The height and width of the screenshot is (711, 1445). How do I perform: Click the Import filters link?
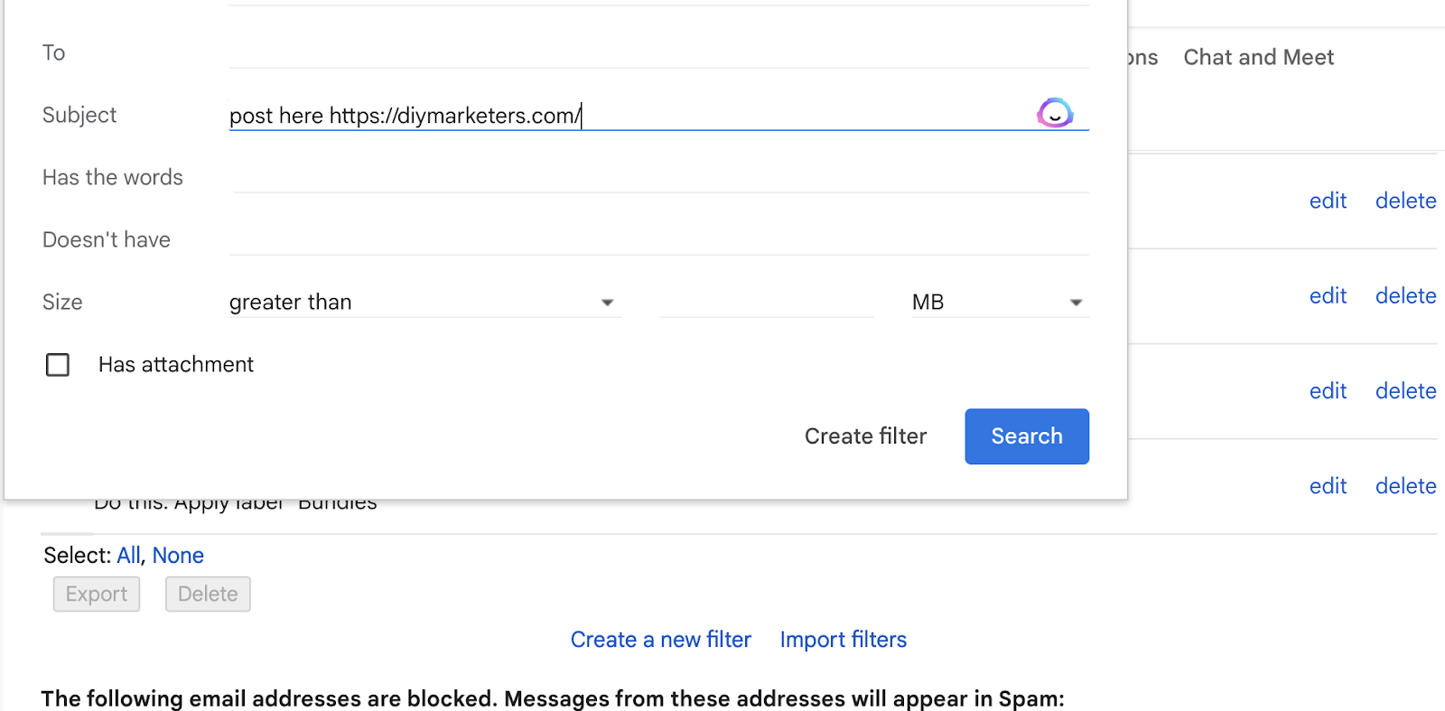point(843,640)
